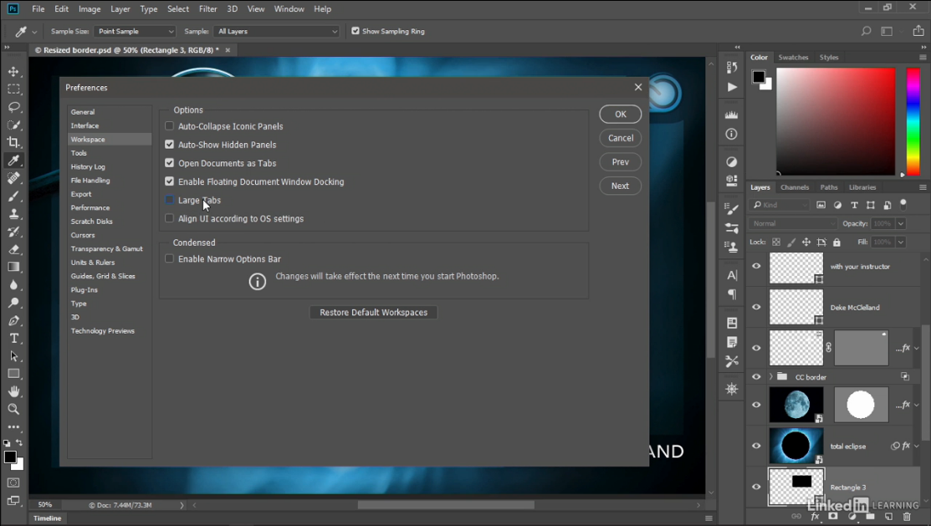Open the Share icon in options bar

coord(918,32)
